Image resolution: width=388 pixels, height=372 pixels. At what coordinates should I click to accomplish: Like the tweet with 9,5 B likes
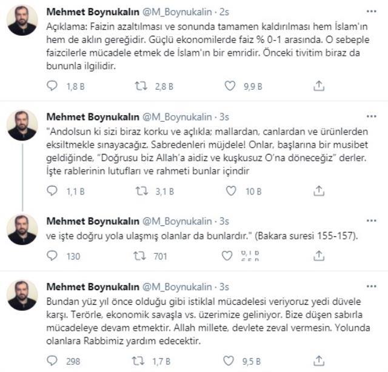click(x=230, y=361)
